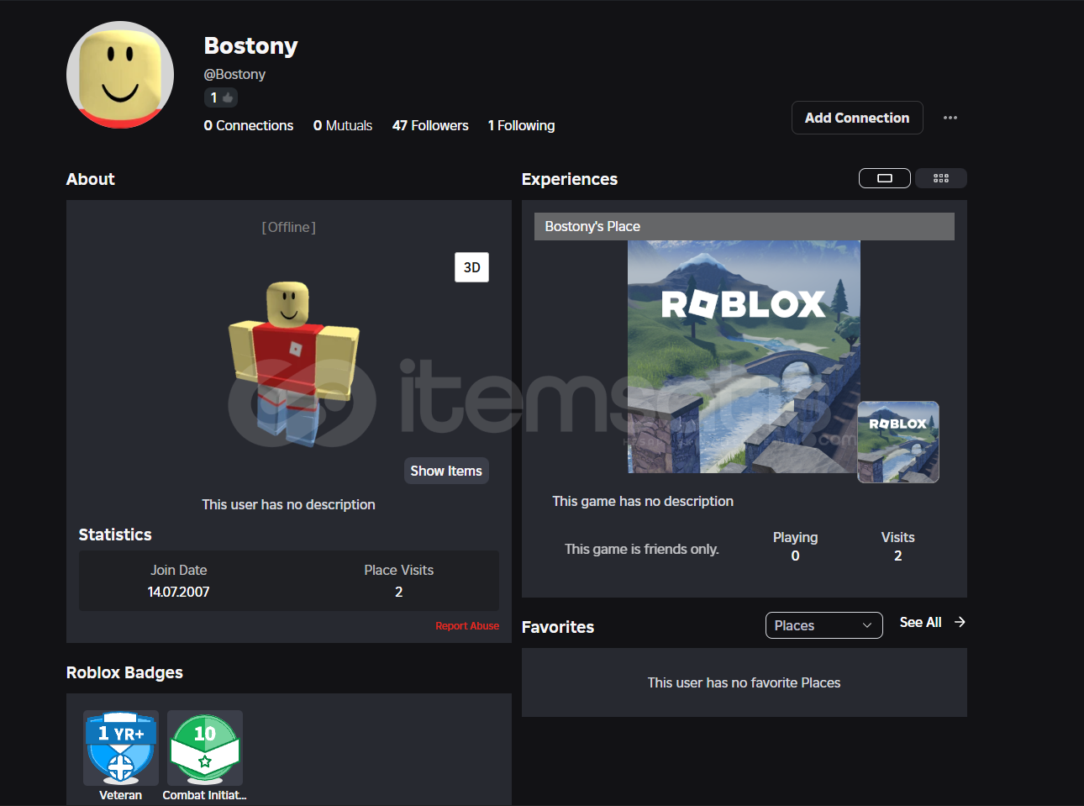This screenshot has height=806, width=1084.
Task: Click Show Items under the avatar
Action: [446, 471]
